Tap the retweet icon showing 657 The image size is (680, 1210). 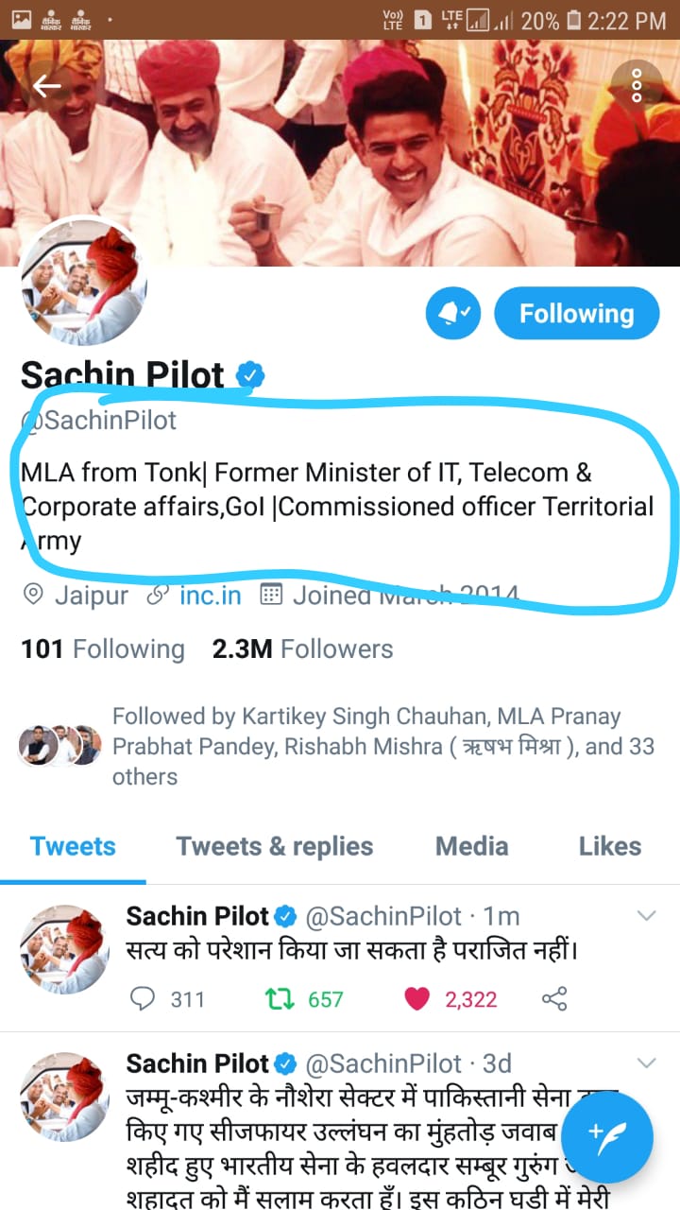280,998
